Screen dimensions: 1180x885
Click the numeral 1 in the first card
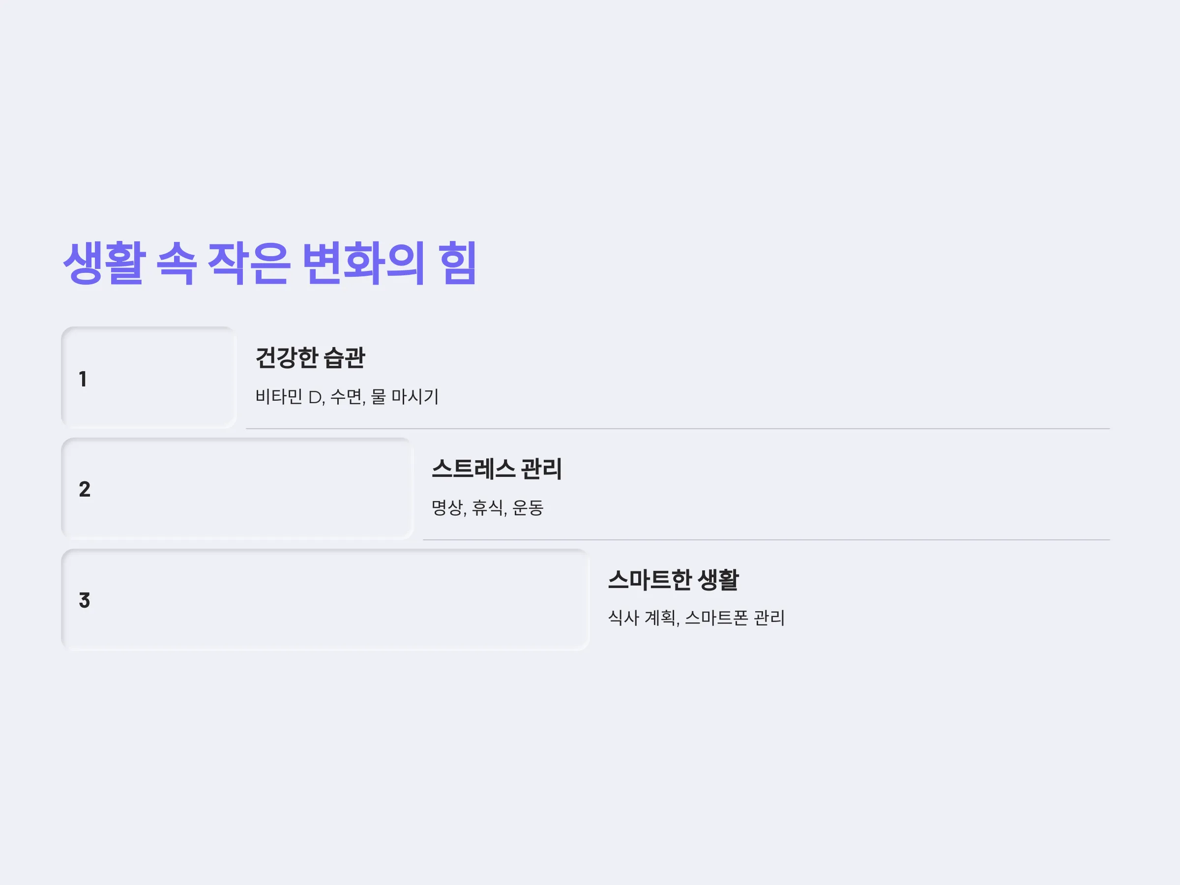click(x=83, y=379)
